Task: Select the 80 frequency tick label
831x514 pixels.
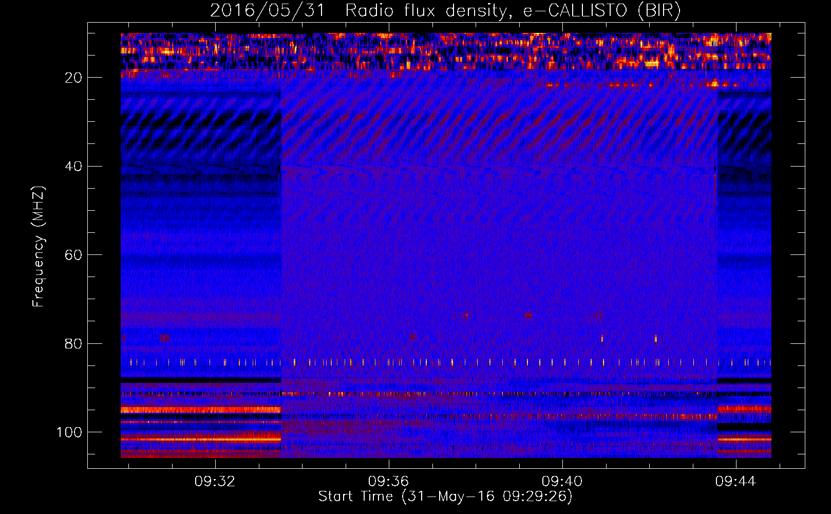Action: click(x=74, y=344)
